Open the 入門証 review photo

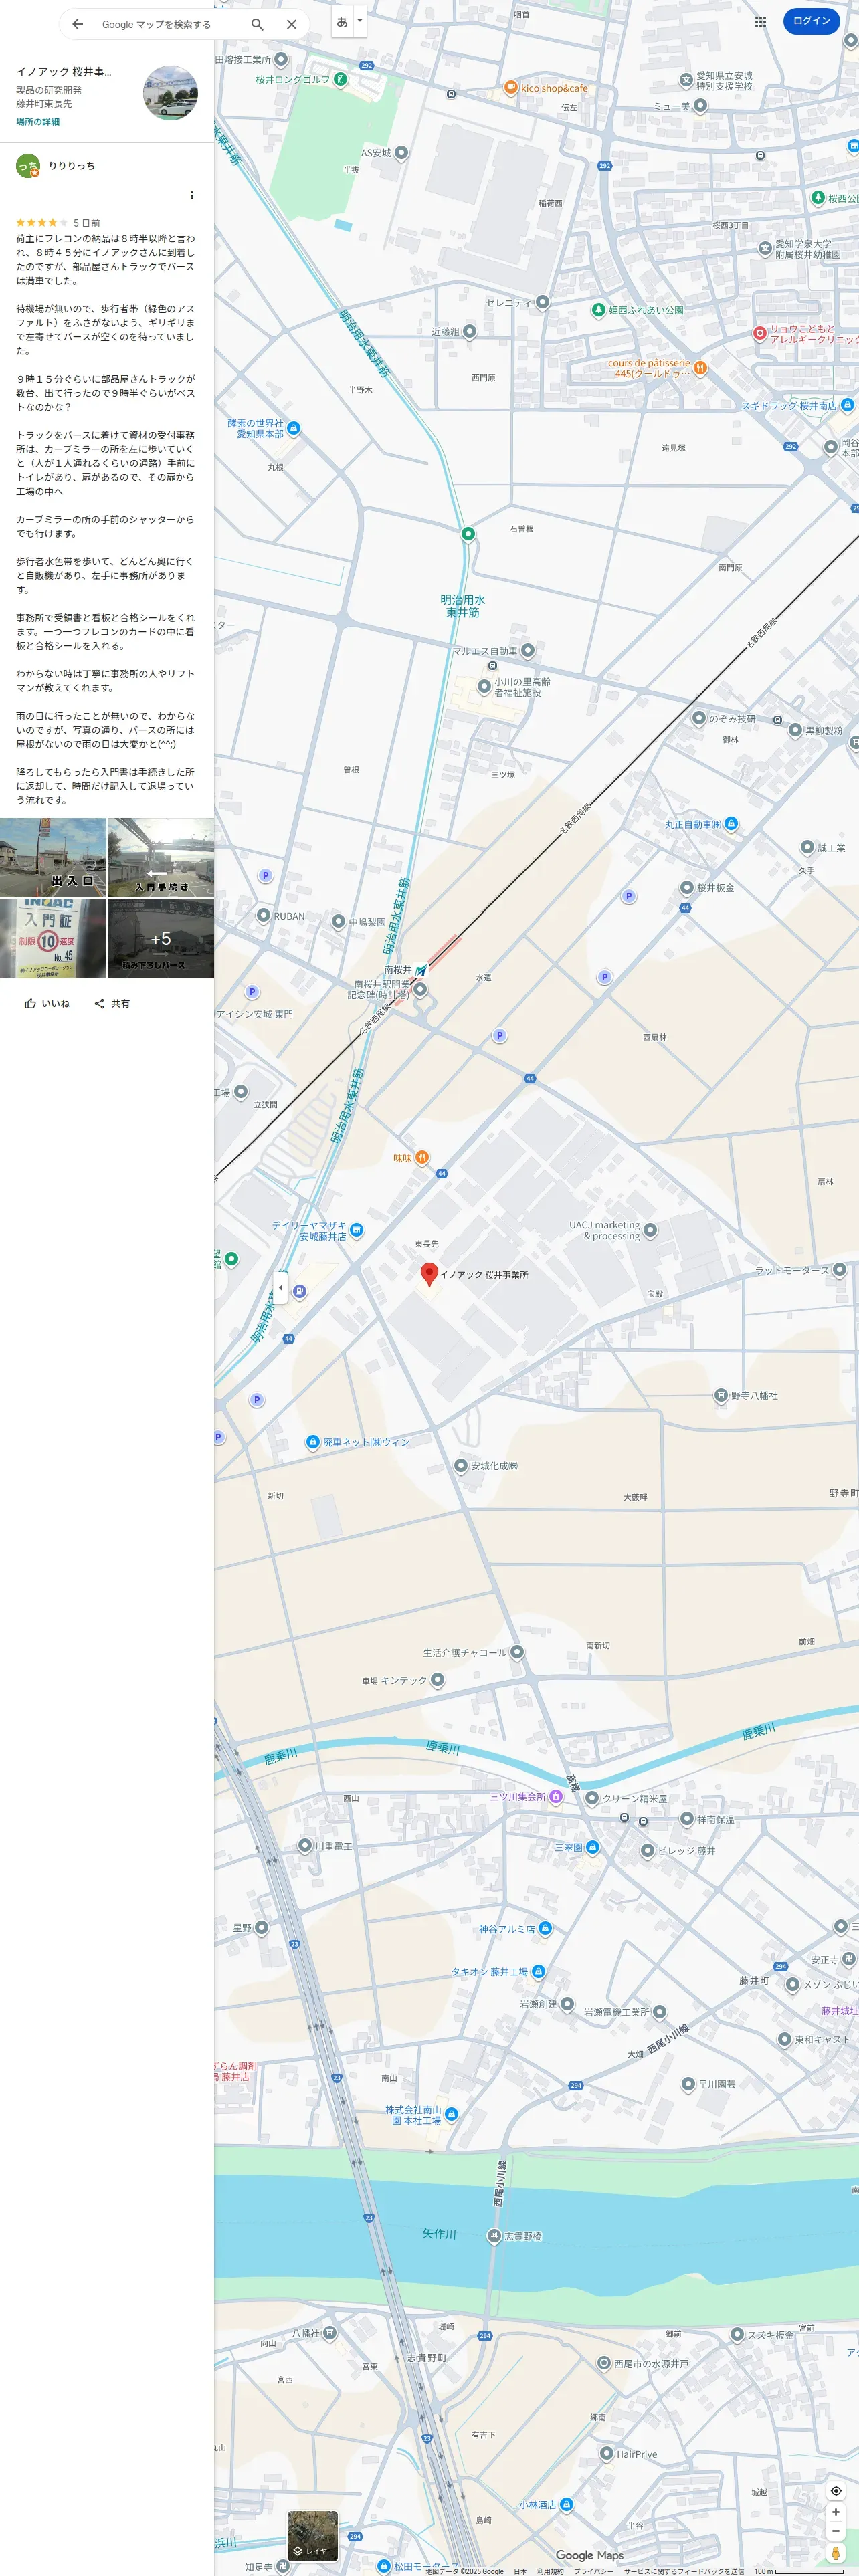pyautogui.click(x=53, y=938)
